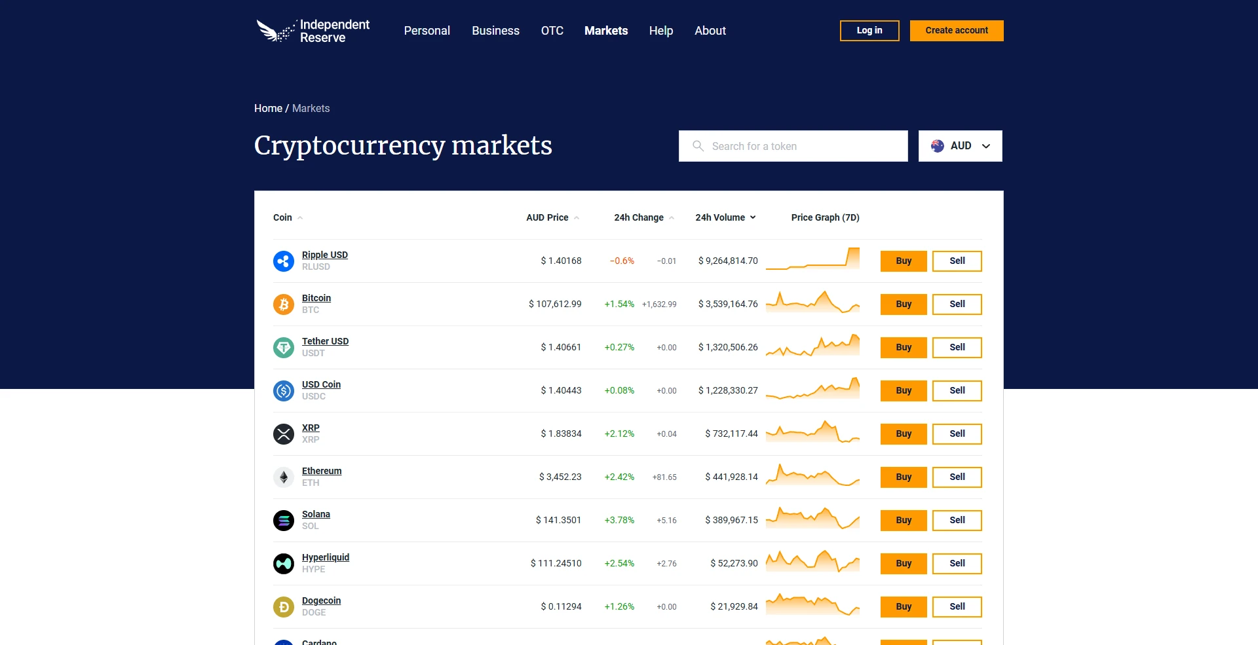The image size is (1258, 645).
Task: Buy XRP
Action: click(x=904, y=434)
